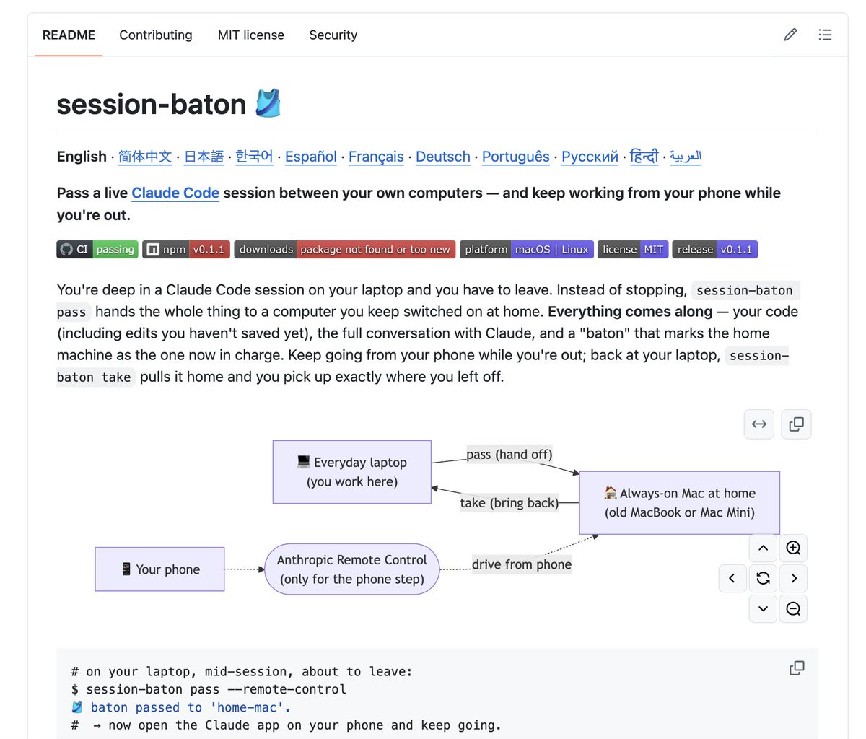Viewport: 866px width, 739px height.
Task: Click the bold English language label
Action: point(82,157)
